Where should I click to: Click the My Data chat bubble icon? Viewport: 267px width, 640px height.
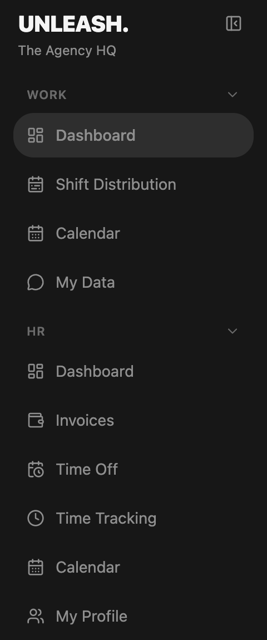[x=36, y=282]
